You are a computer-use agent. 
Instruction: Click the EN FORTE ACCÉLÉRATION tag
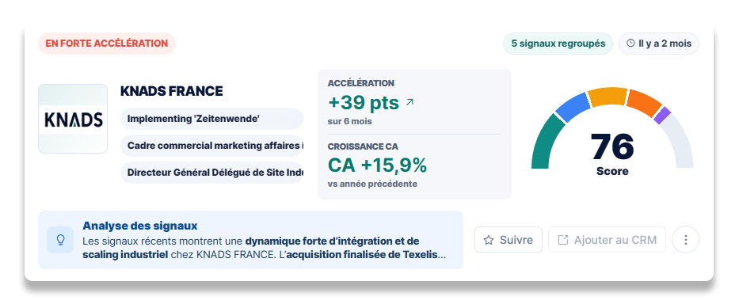(x=106, y=44)
